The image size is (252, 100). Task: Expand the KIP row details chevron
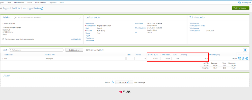tap(247, 59)
